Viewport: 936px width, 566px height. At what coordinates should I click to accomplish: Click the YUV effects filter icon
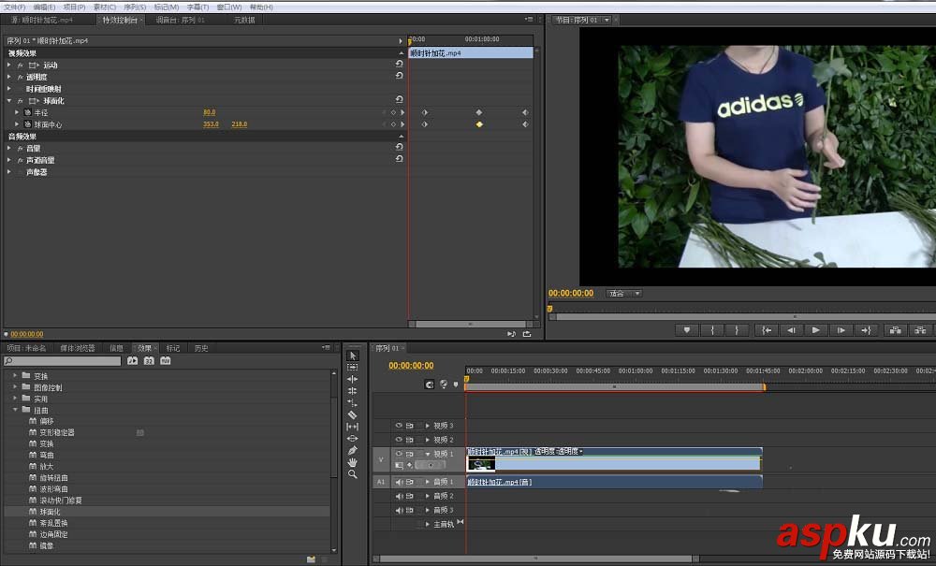pyautogui.click(x=166, y=361)
